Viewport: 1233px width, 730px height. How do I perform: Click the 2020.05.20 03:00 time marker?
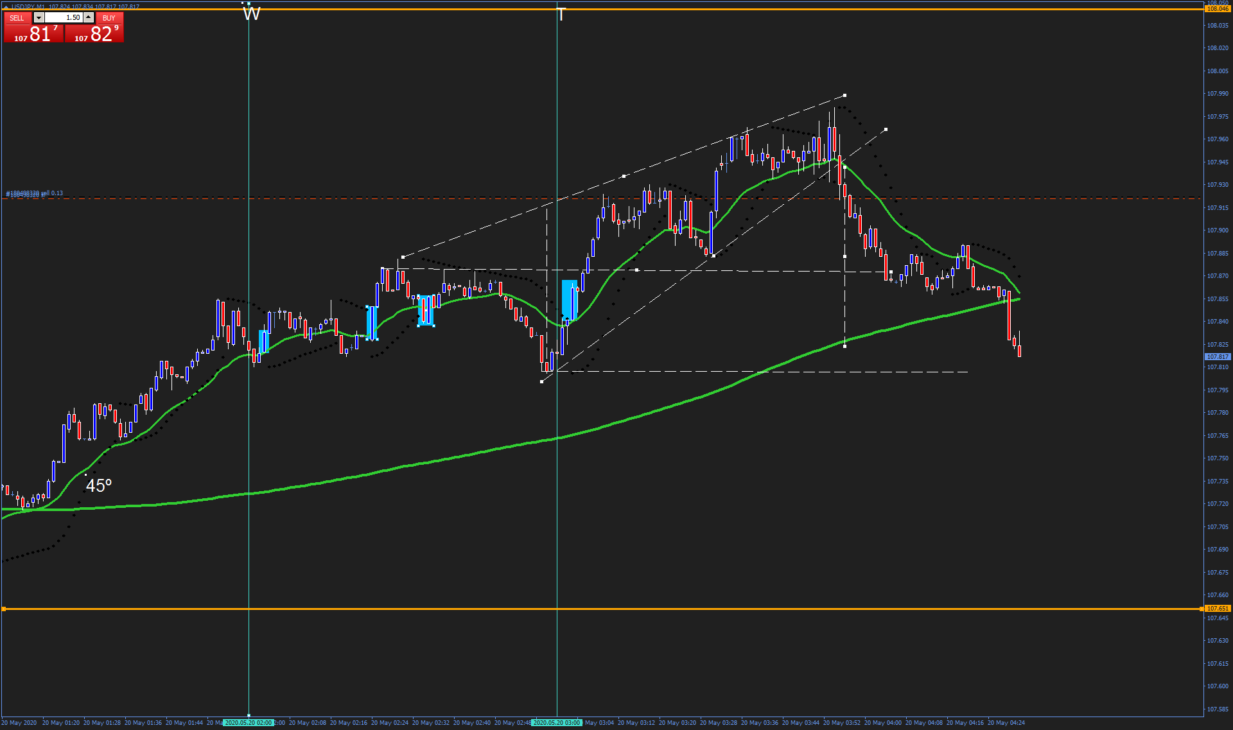[x=557, y=722]
